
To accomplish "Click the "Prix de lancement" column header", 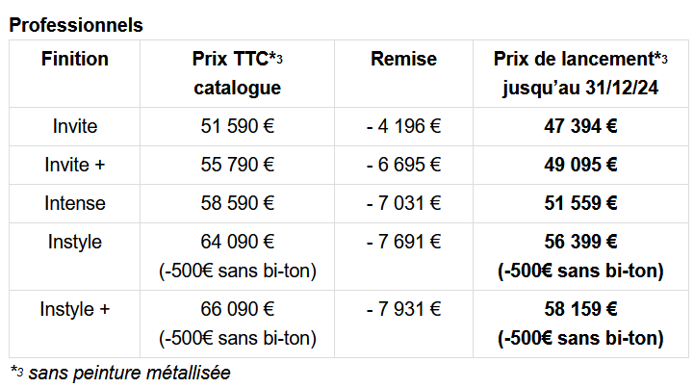I will [x=580, y=73].
